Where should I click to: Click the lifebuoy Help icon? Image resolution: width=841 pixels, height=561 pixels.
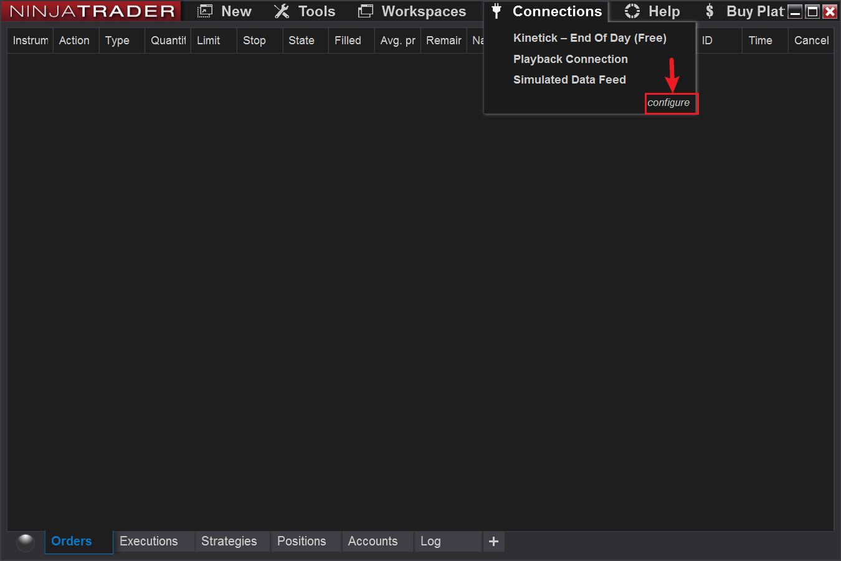click(632, 11)
